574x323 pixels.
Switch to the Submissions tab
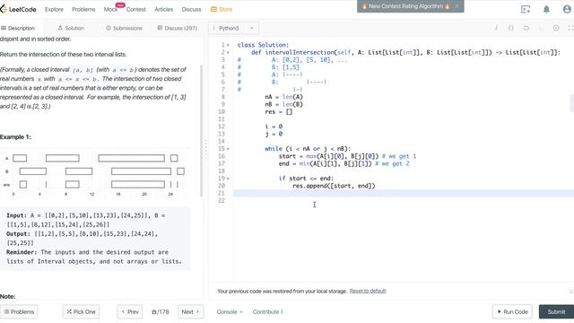pos(124,28)
